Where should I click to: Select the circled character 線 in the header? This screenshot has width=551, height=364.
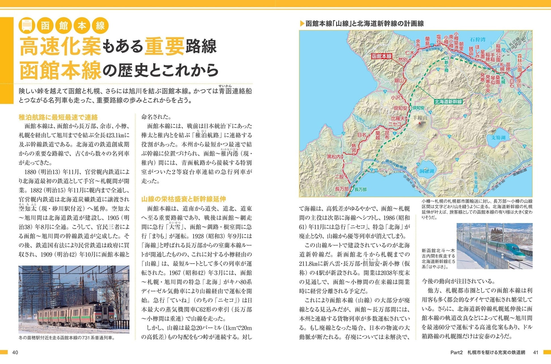pyautogui.click(x=100, y=25)
